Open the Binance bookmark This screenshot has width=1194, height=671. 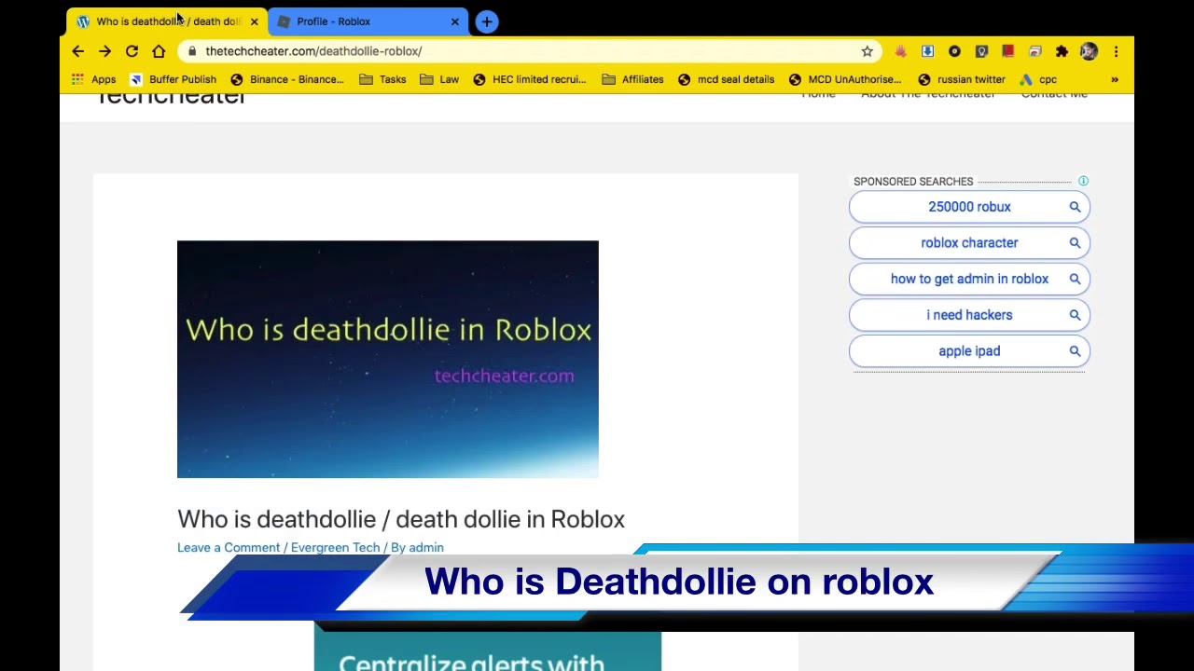coord(287,79)
